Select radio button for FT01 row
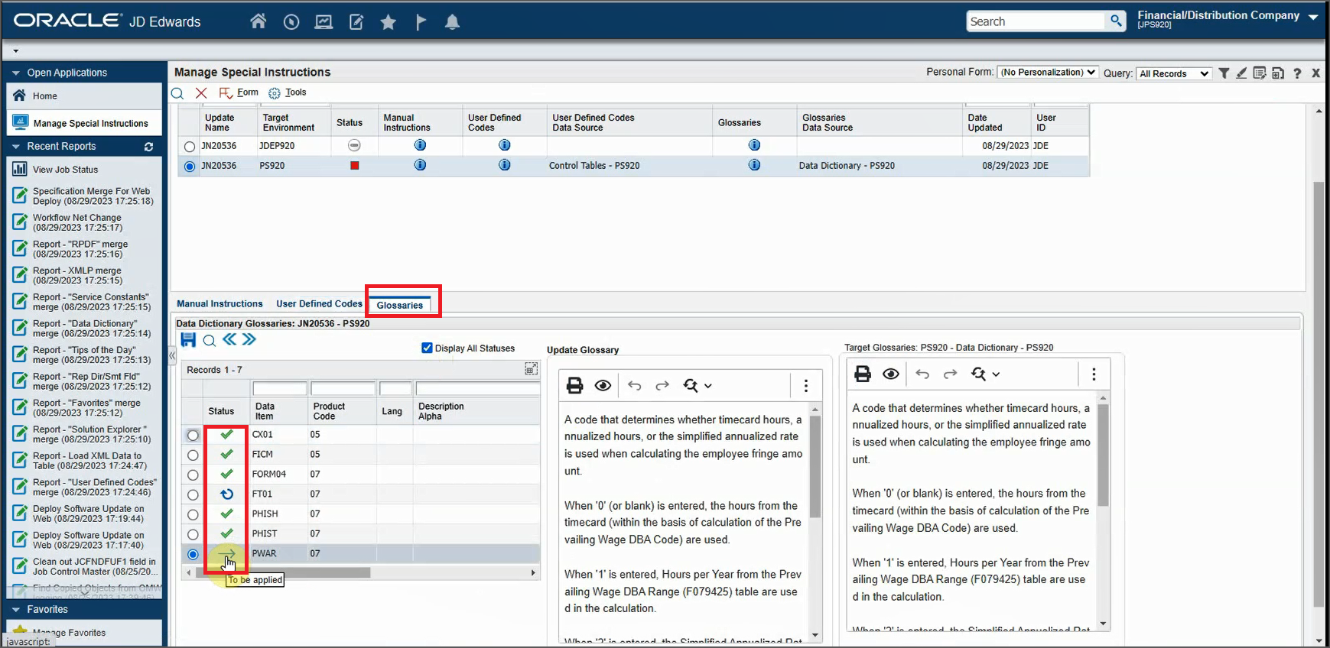The width and height of the screenshot is (1330, 648). tap(193, 495)
